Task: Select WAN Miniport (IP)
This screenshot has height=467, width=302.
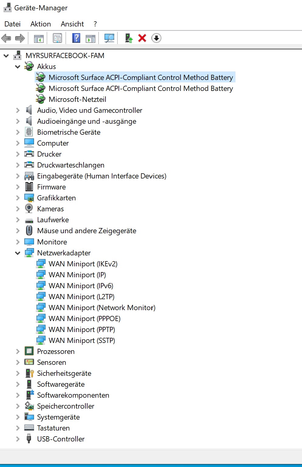Action: pos(77,275)
